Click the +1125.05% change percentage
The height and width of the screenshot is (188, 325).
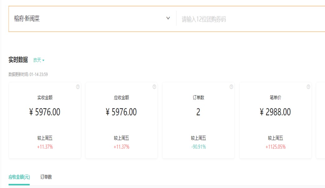tap(275, 147)
